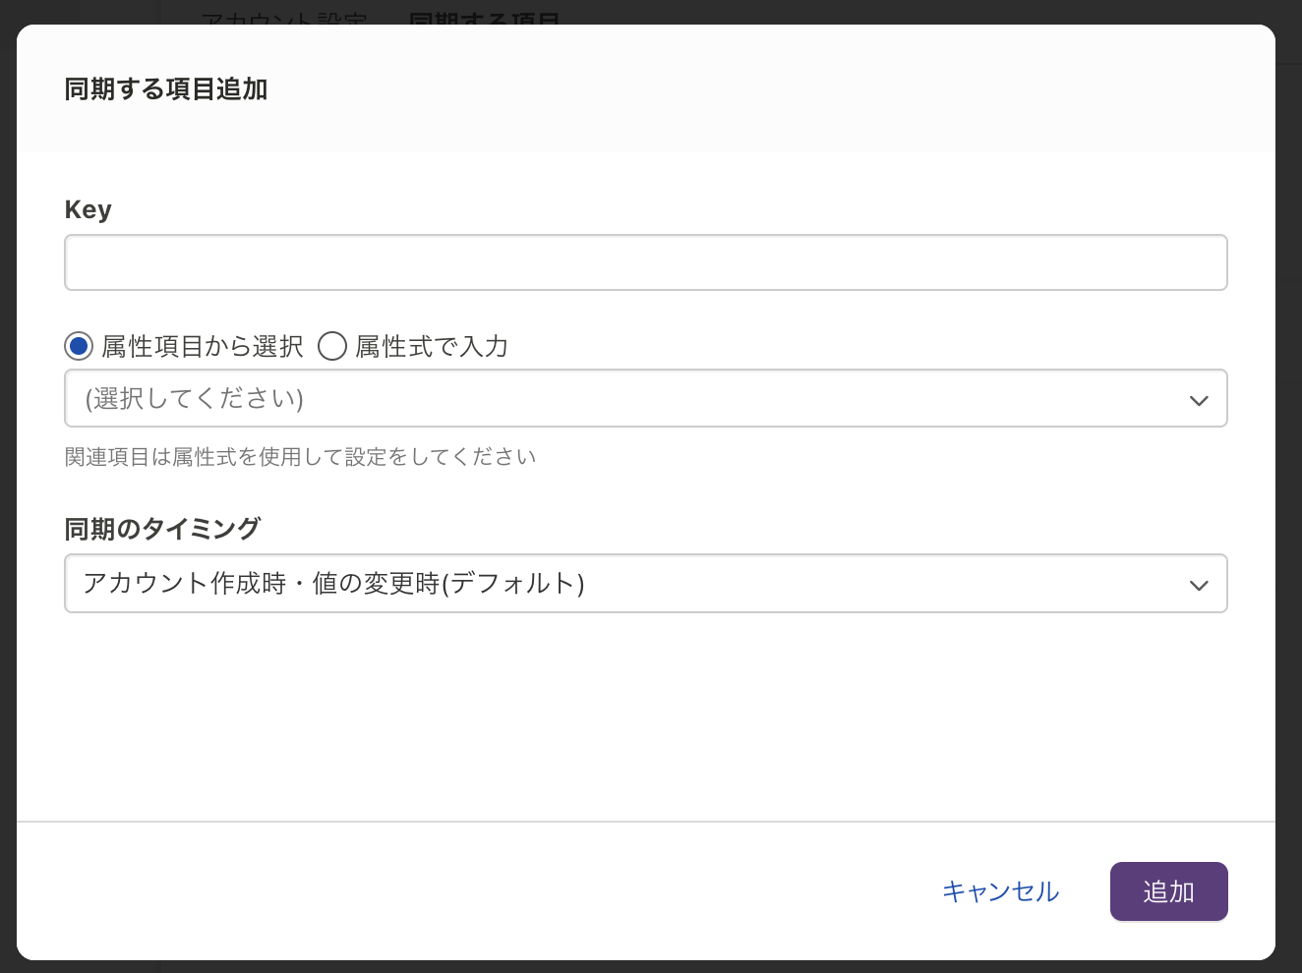Click the dark backdrop outside the dialog
1302x973 pixels.
click(x=1288, y=491)
